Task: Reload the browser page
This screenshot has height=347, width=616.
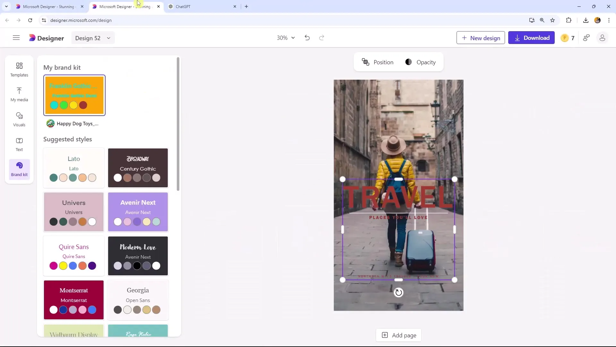Action: click(30, 20)
